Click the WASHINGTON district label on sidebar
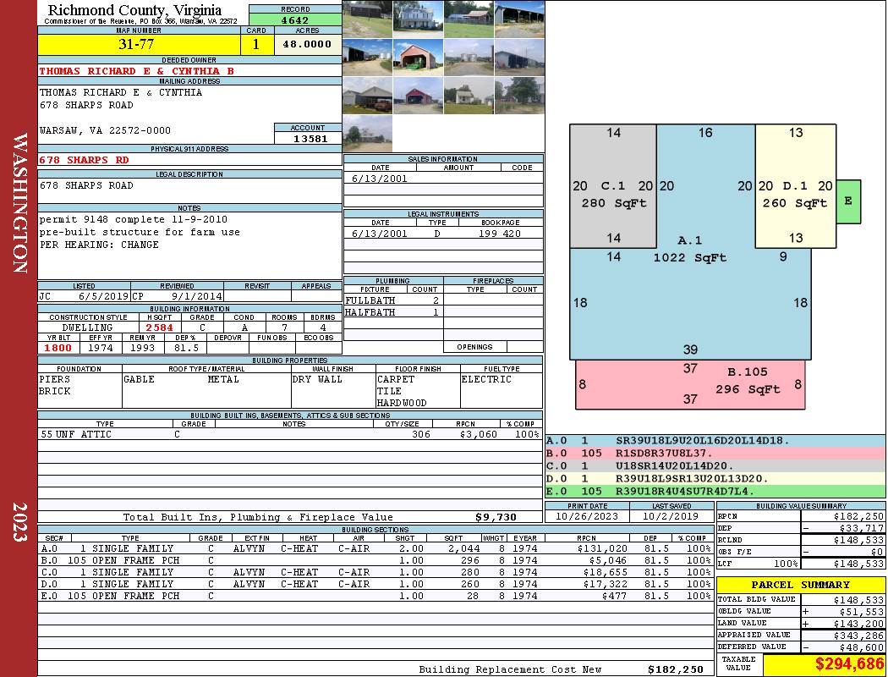888x677 pixels. point(19,203)
